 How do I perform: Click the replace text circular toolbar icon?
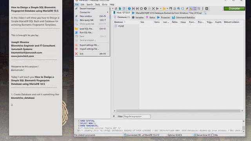click(x=183, y=9)
